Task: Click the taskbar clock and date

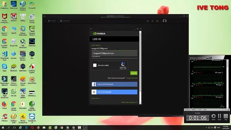Action: pyautogui.click(x=225, y=127)
